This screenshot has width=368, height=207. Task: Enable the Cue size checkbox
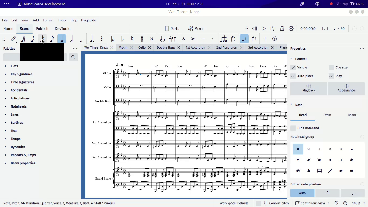pyautogui.click(x=331, y=67)
